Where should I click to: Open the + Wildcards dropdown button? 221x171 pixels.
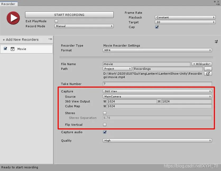202,64
